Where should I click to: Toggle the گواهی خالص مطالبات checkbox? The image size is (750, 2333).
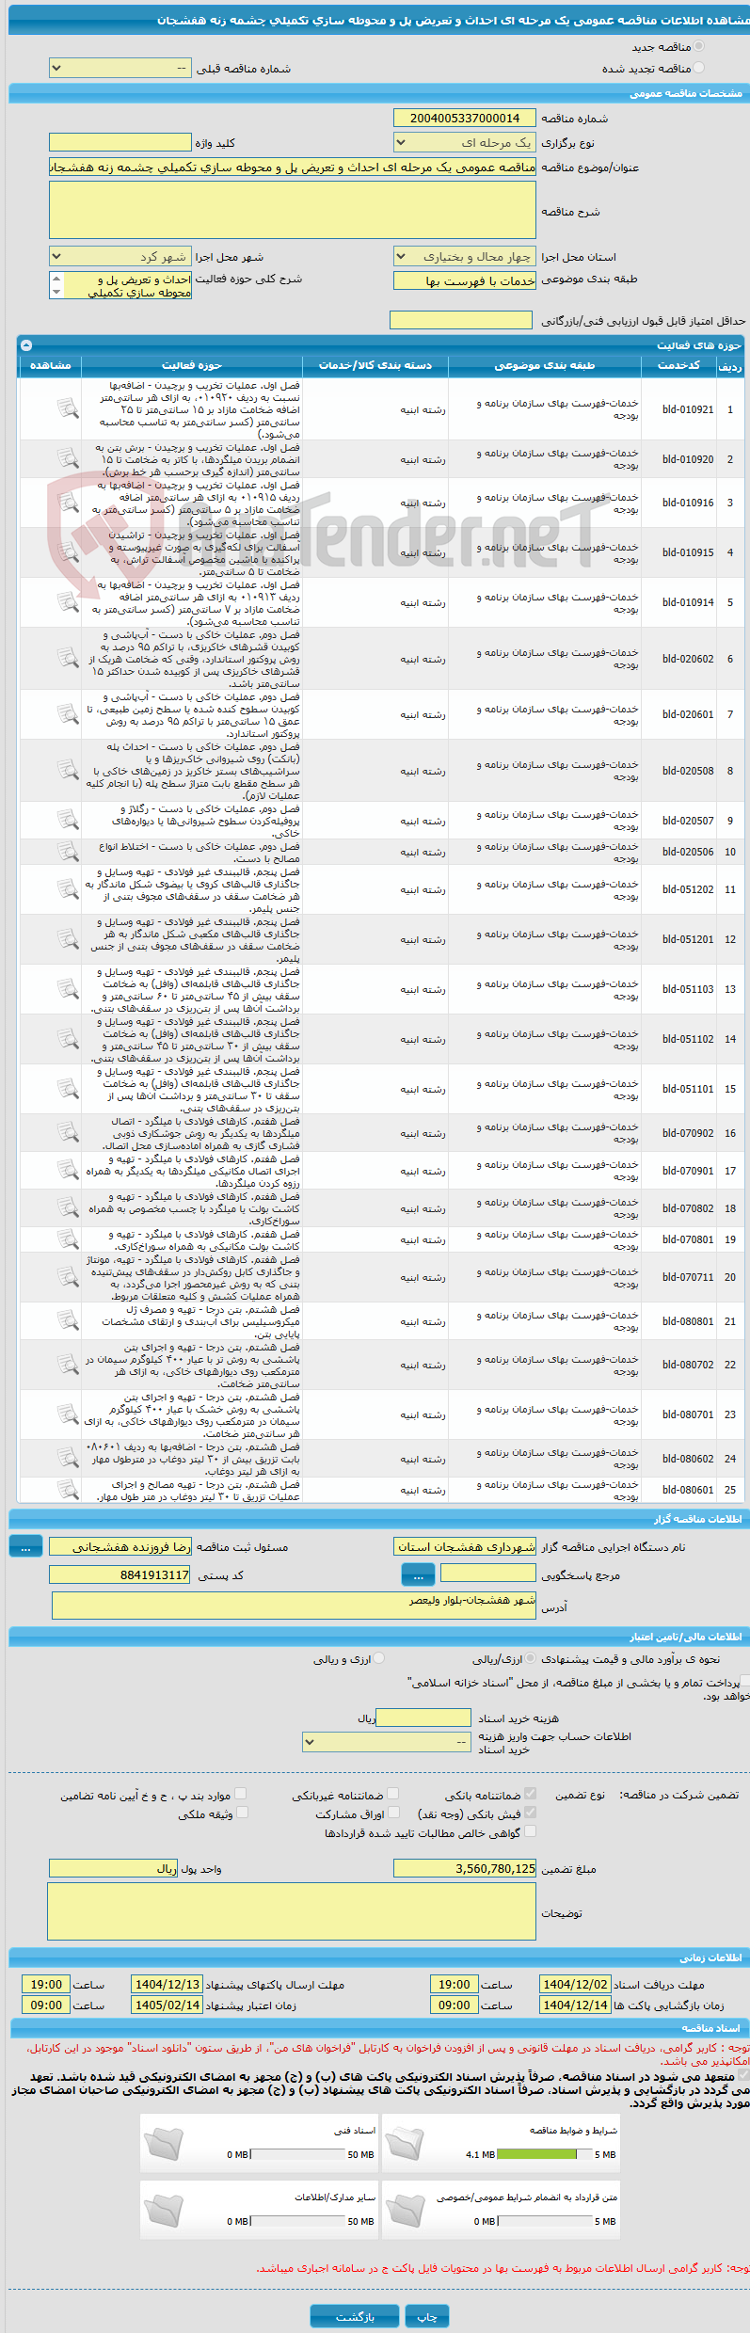point(531,1831)
